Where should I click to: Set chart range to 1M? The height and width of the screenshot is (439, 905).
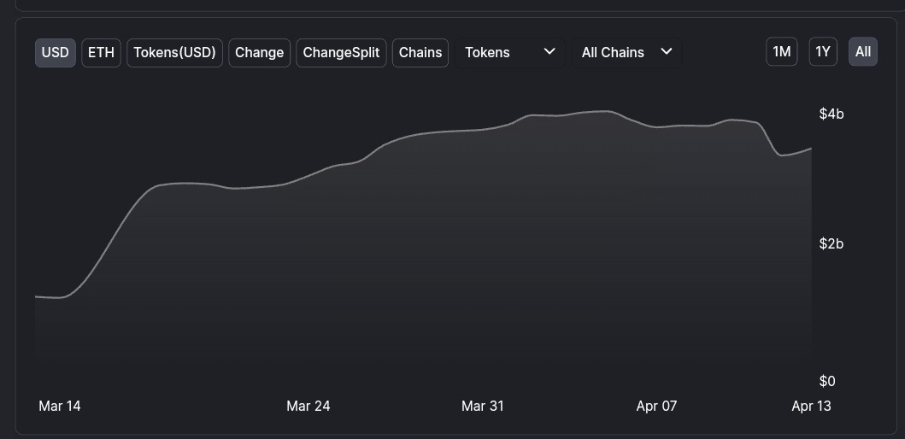(x=781, y=52)
